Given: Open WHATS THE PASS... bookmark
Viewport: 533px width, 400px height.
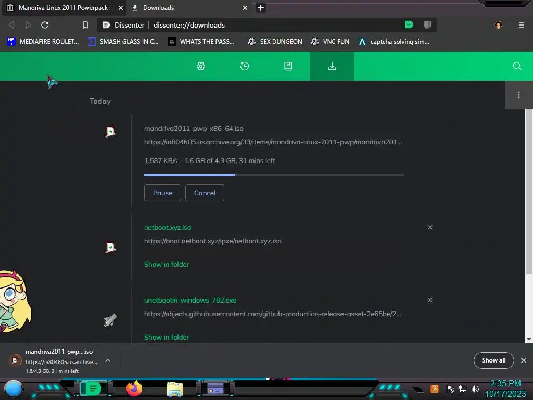Looking at the screenshot, I should (x=201, y=42).
